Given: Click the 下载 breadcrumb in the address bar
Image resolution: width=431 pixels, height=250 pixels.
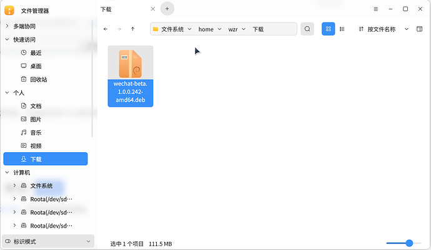Looking at the screenshot, I should 258,29.
